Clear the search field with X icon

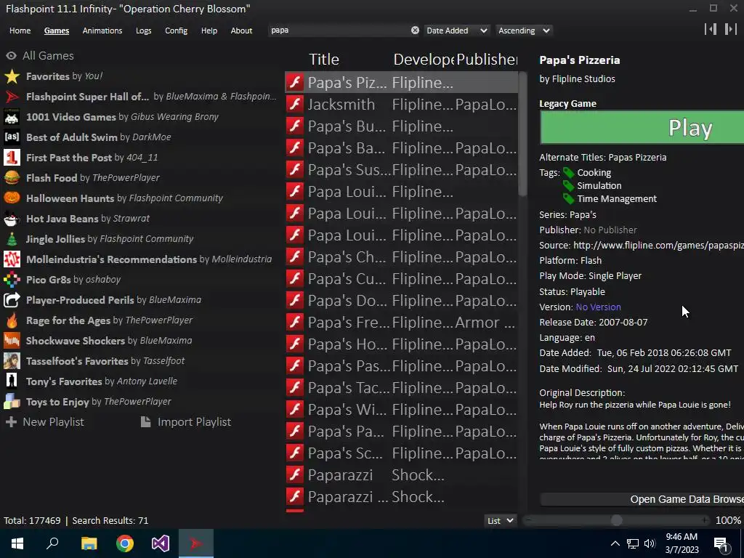coord(415,31)
